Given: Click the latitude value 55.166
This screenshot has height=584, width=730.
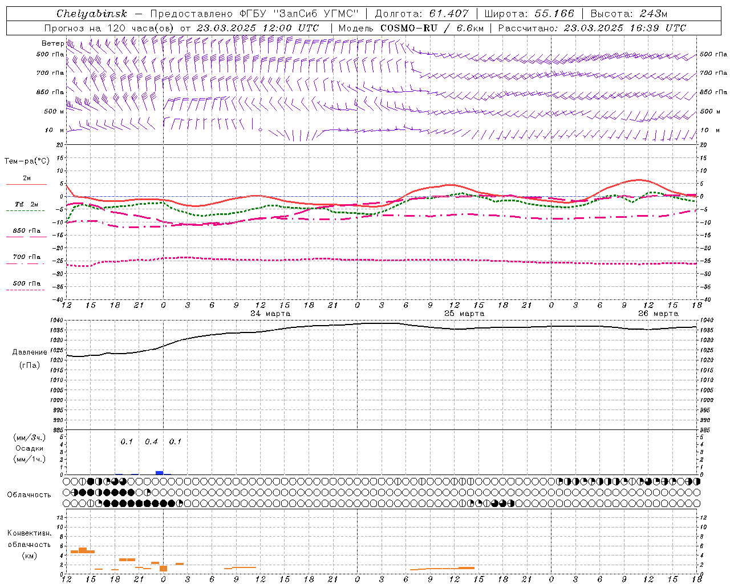Looking at the screenshot, I should [554, 14].
